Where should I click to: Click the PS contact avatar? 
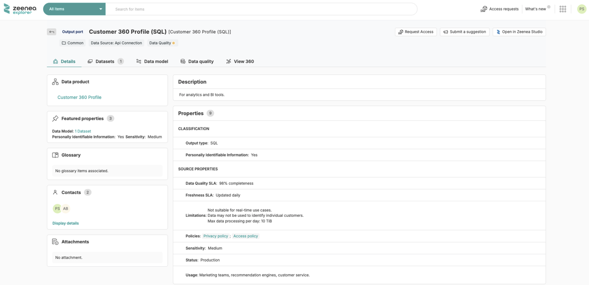click(x=57, y=209)
